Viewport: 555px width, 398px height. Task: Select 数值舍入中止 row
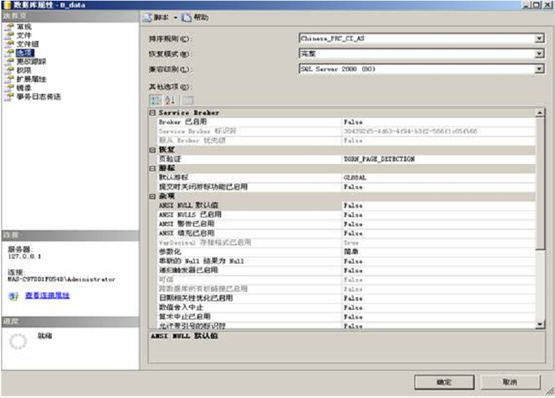click(346, 307)
